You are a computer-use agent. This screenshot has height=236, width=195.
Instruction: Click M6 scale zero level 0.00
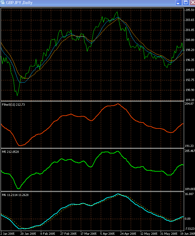pyautogui.click(x=187, y=219)
